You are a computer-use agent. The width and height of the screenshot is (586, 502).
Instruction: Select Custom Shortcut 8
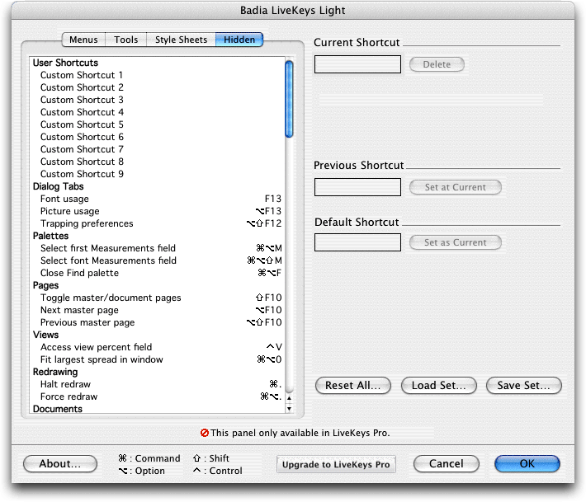(x=157, y=162)
